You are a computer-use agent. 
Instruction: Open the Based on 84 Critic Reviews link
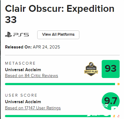coord(32,76)
